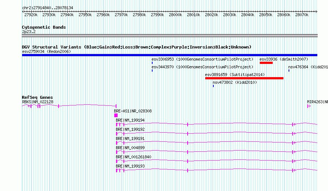Click the 28000k ruler tick label

coord(175,15)
